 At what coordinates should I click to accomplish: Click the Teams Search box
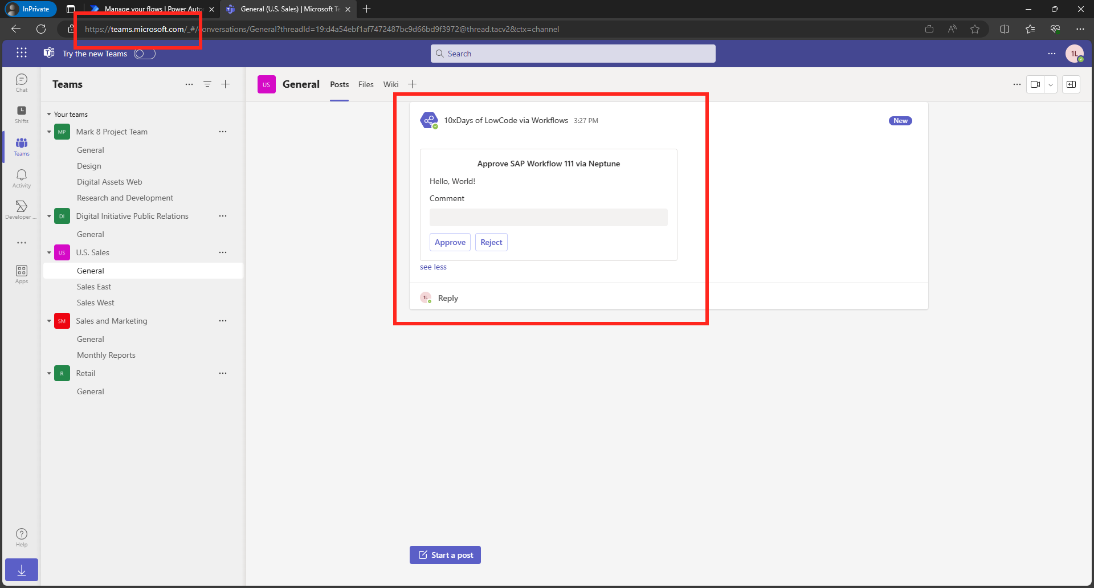coord(573,54)
